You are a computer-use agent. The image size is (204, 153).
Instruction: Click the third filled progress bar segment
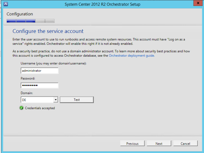tap(30, 21)
